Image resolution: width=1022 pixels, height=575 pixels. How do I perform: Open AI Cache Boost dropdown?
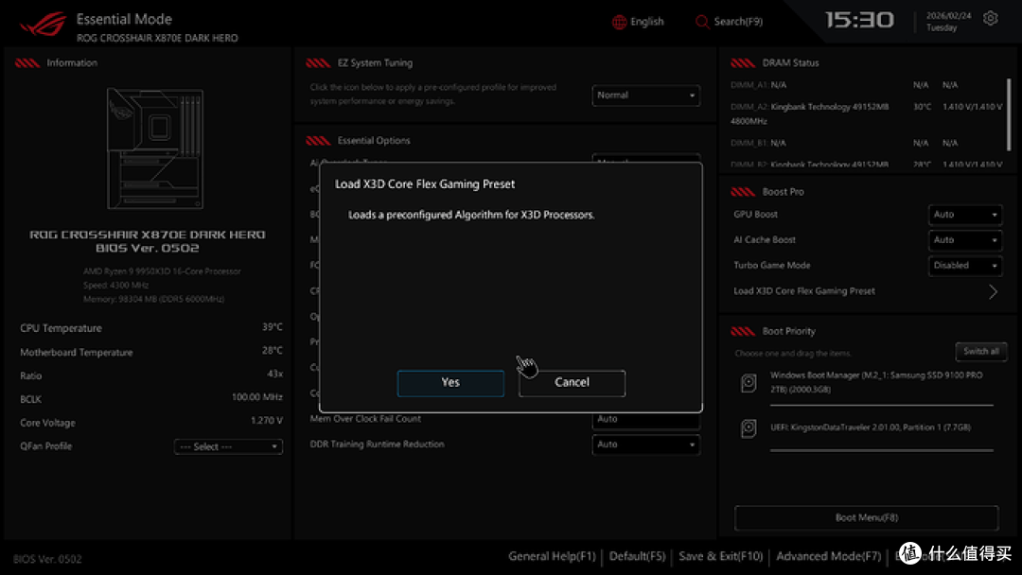pyautogui.click(x=965, y=240)
